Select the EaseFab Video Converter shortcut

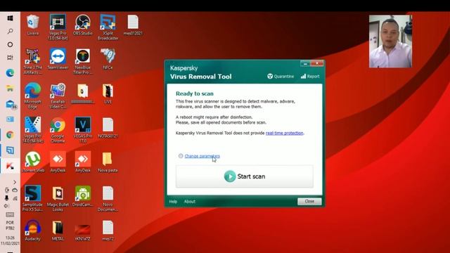click(58, 96)
